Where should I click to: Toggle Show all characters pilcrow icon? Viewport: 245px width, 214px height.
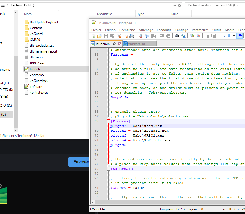[229, 36]
